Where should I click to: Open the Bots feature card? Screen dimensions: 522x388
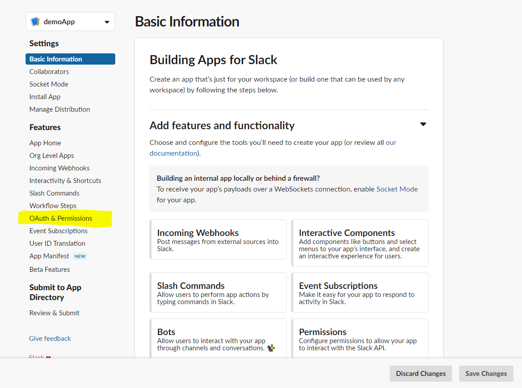[x=218, y=339]
